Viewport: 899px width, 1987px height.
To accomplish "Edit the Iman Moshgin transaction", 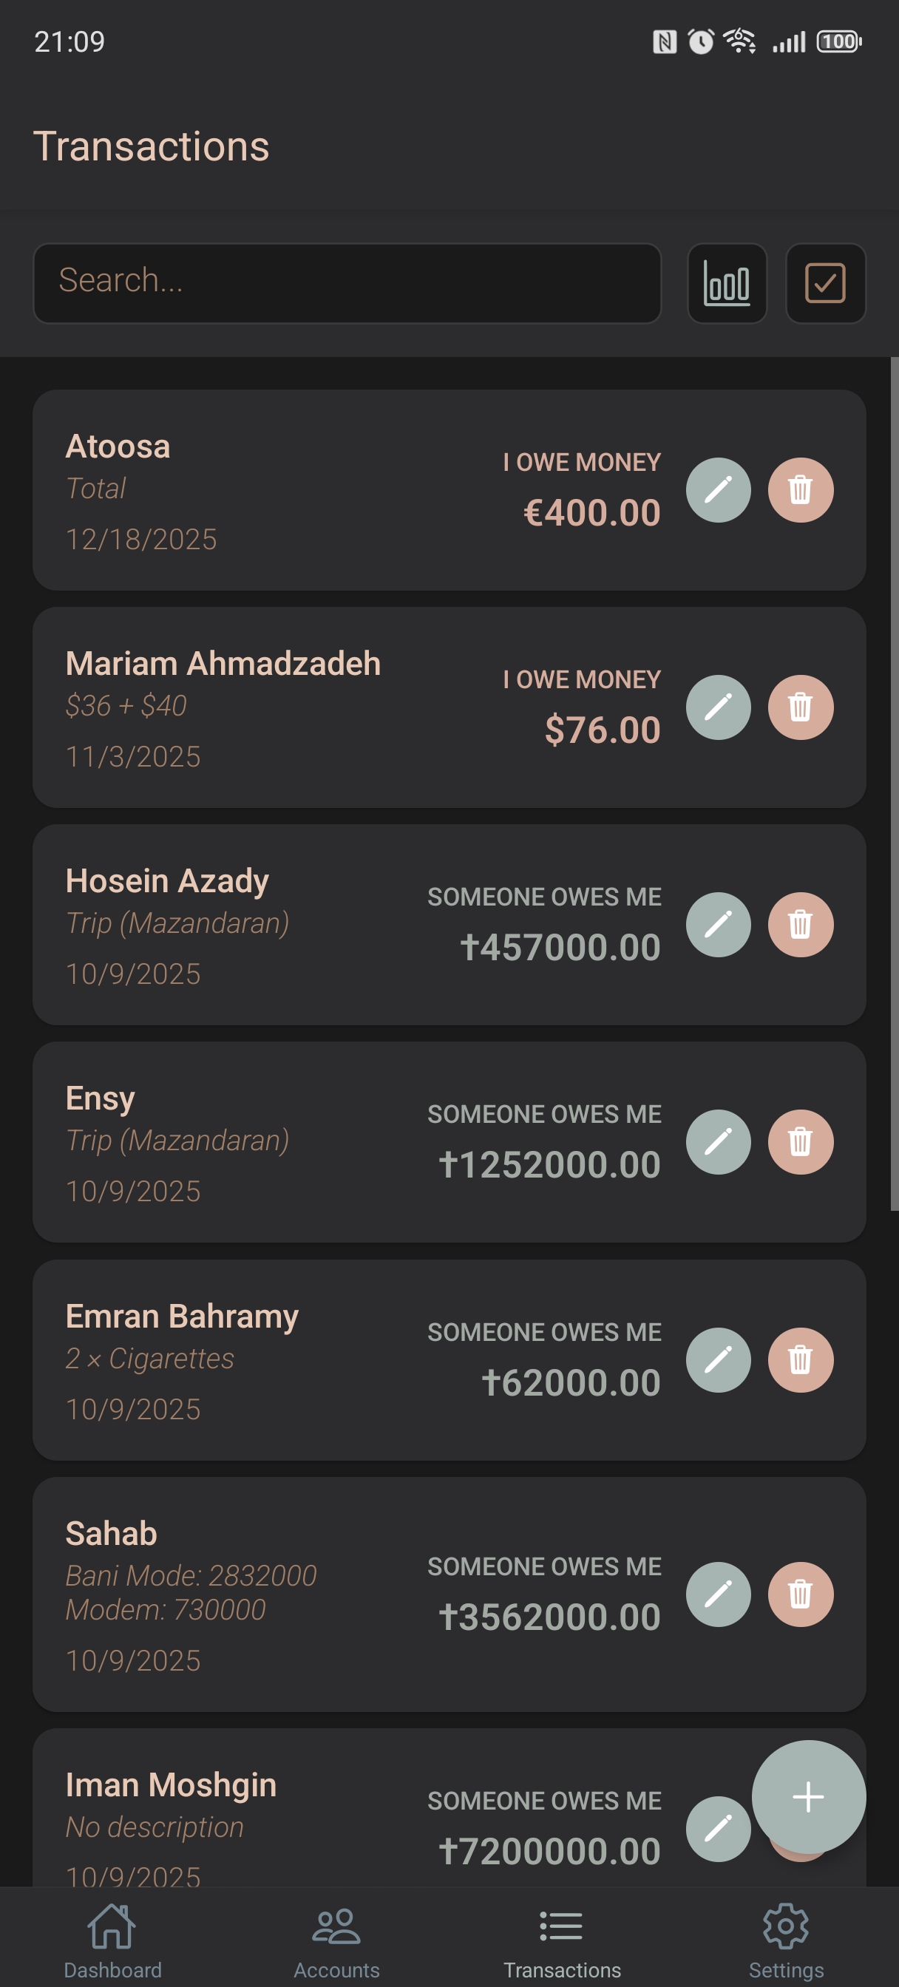I will (718, 1828).
